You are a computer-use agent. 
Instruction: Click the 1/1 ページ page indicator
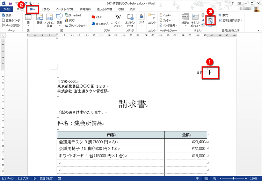pos(8,179)
